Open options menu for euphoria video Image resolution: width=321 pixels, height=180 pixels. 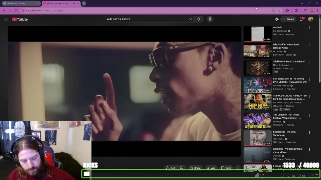coord(309,28)
